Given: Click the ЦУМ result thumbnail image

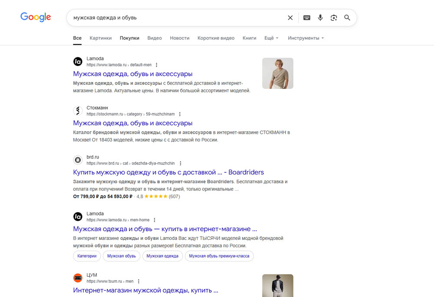Looking at the screenshot, I should point(278,285).
